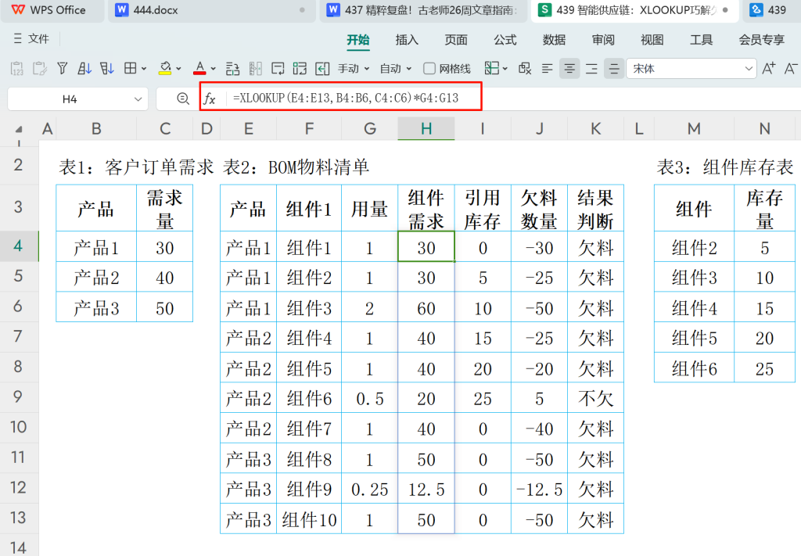801x556 pixels.
Task: Click the 结果判断 header cell
Action: click(x=595, y=209)
